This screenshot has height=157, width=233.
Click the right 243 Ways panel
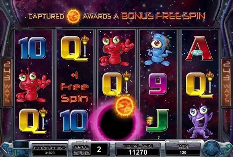coord(226,82)
